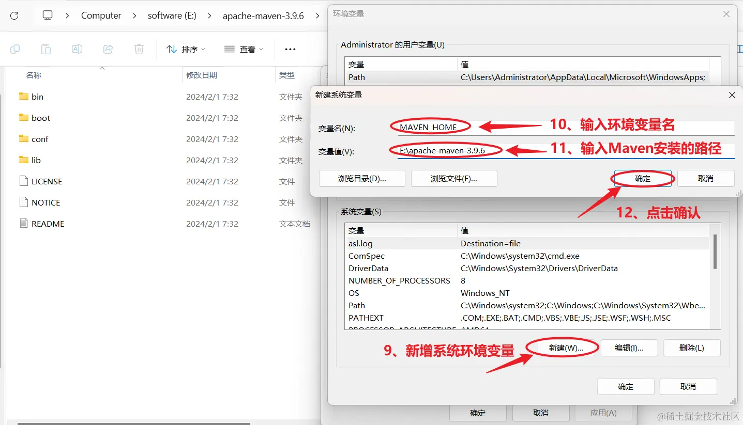Click the refresh icon in File Explorer
743x425 pixels.
pyautogui.click(x=14, y=15)
